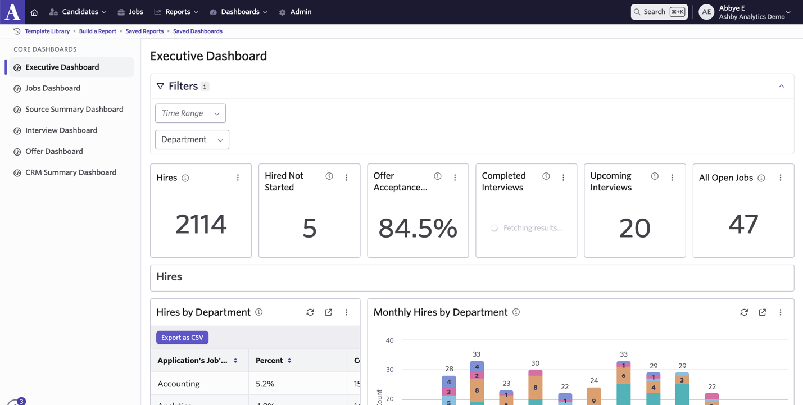Open Admin in the top navigation
Viewport: 803px width, 405px height.
295,12
